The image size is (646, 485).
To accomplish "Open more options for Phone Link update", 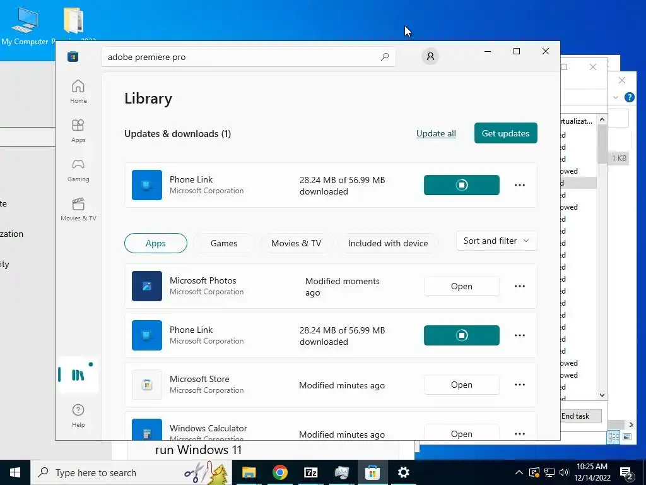I will coord(520,185).
